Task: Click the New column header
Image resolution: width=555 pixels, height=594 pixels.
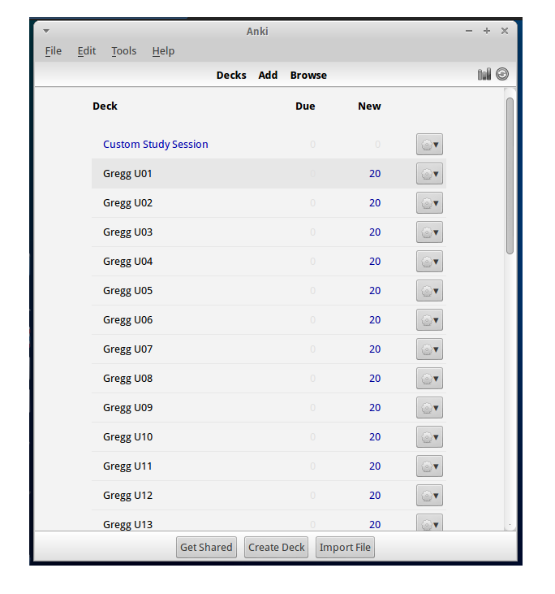Action: pyautogui.click(x=369, y=106)
